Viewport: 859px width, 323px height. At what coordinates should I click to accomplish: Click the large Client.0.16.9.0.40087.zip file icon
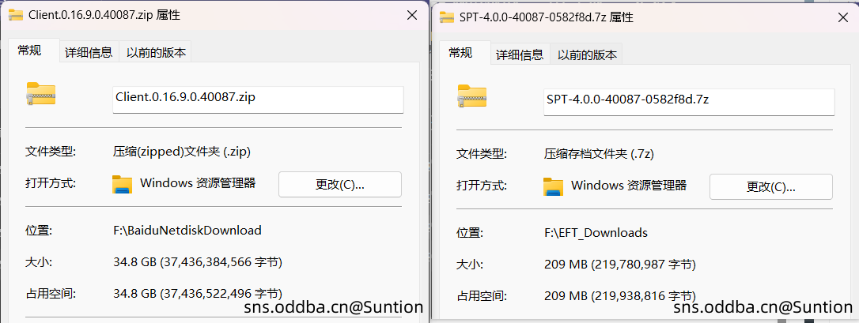tap(40, 95)
